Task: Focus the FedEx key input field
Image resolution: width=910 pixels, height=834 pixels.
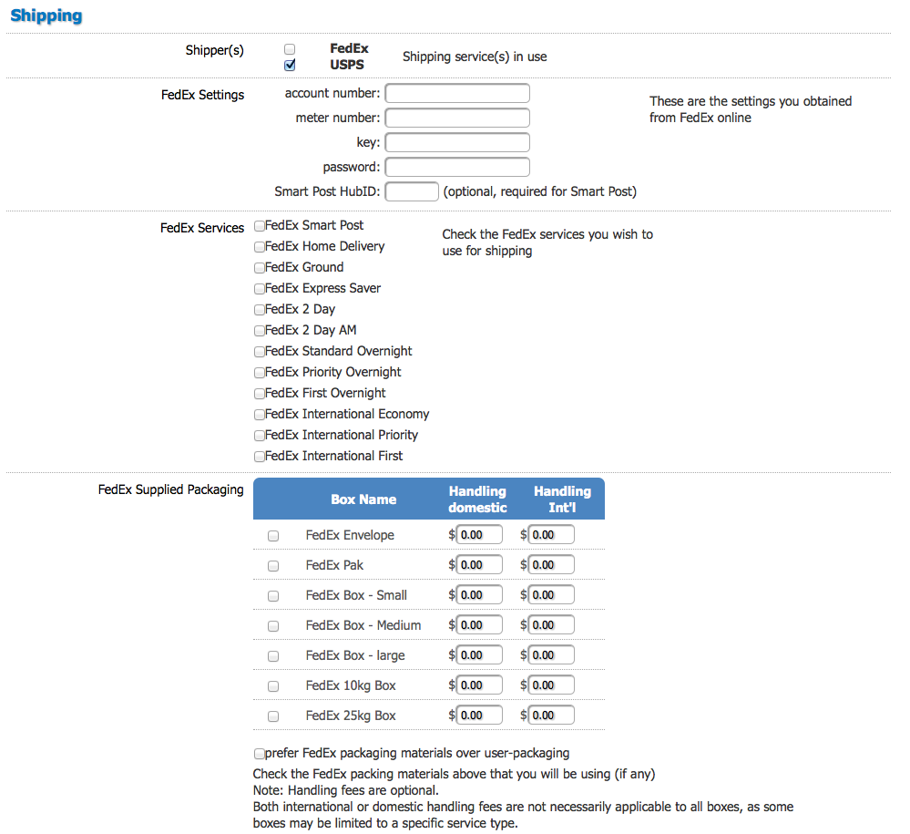Action: click(457, 142)
